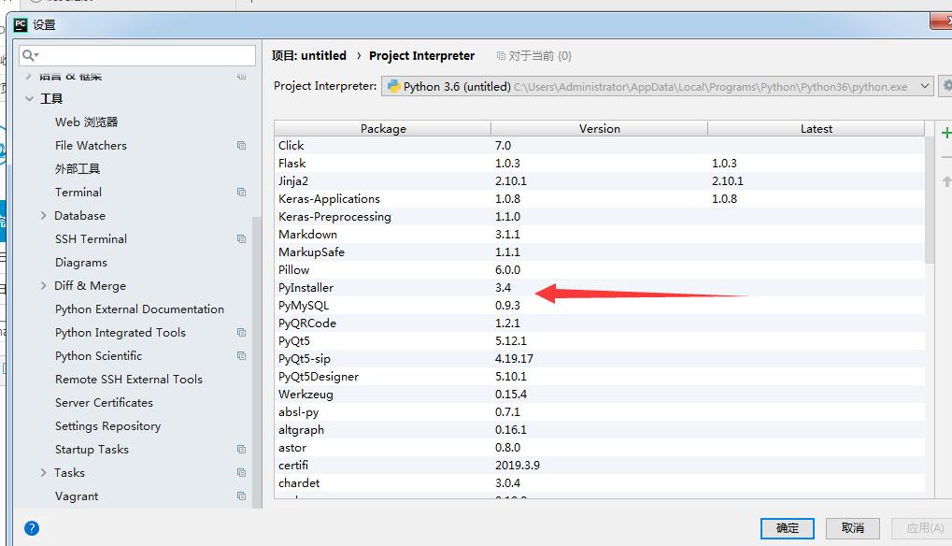The height and width of the screenshot is (546, 952).
Task: Open Startup Tasks settings
Action: [x=92, y=450]
